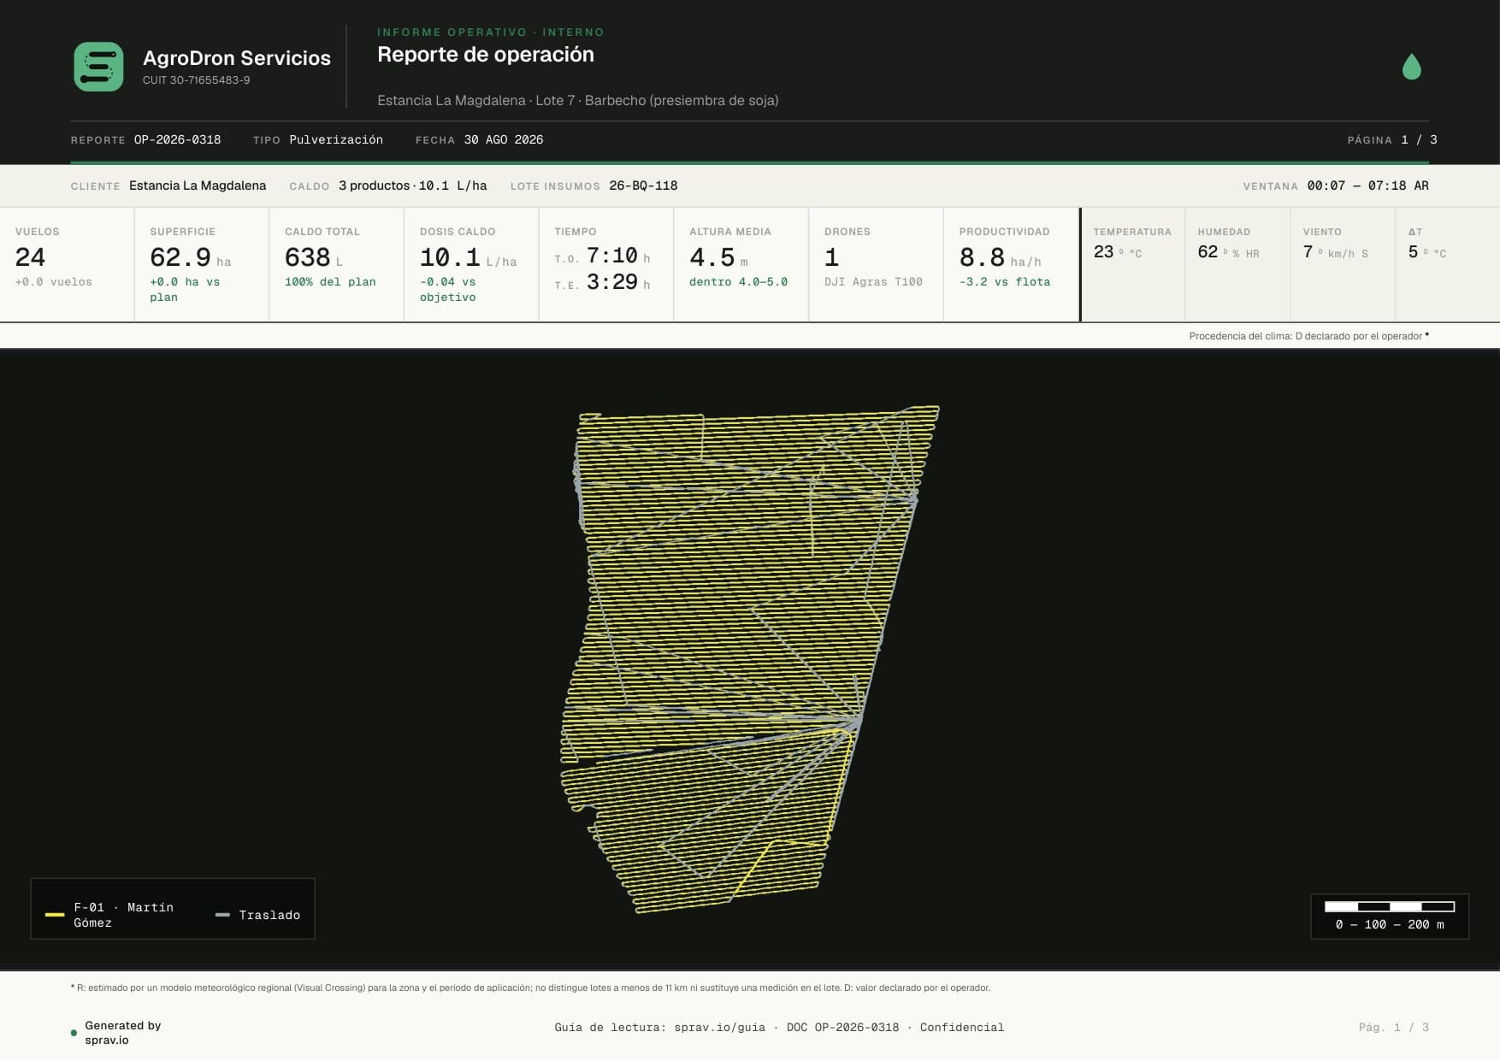Click the Traslado legend label
1500x1061 pixels.
click(269, 915)
